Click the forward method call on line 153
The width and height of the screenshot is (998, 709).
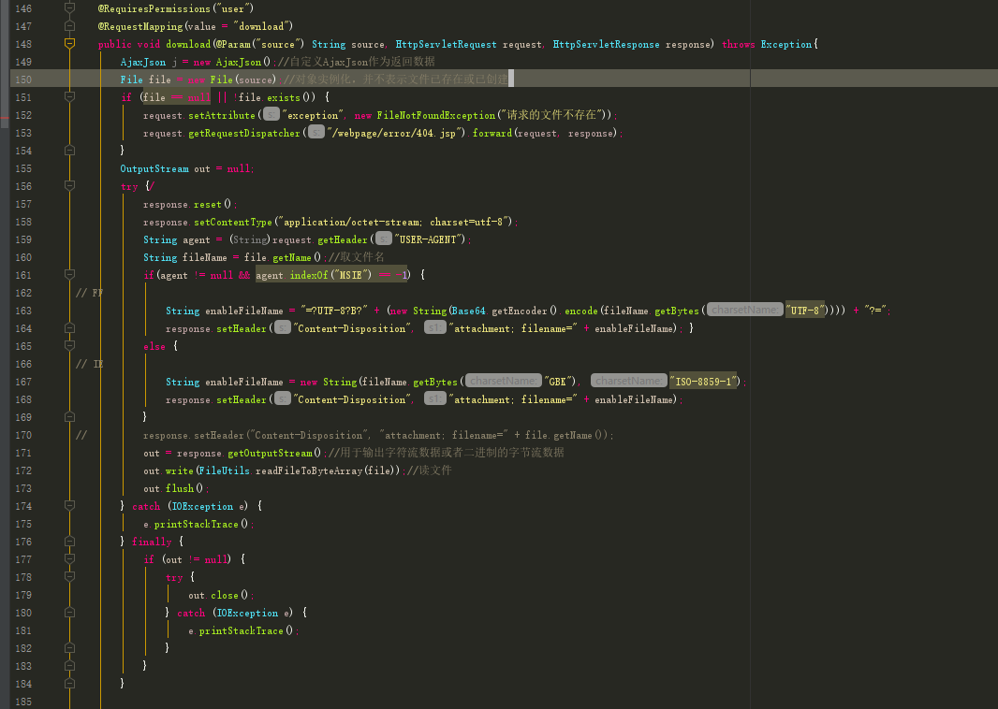pyautogui.click(x=492, y=133)
